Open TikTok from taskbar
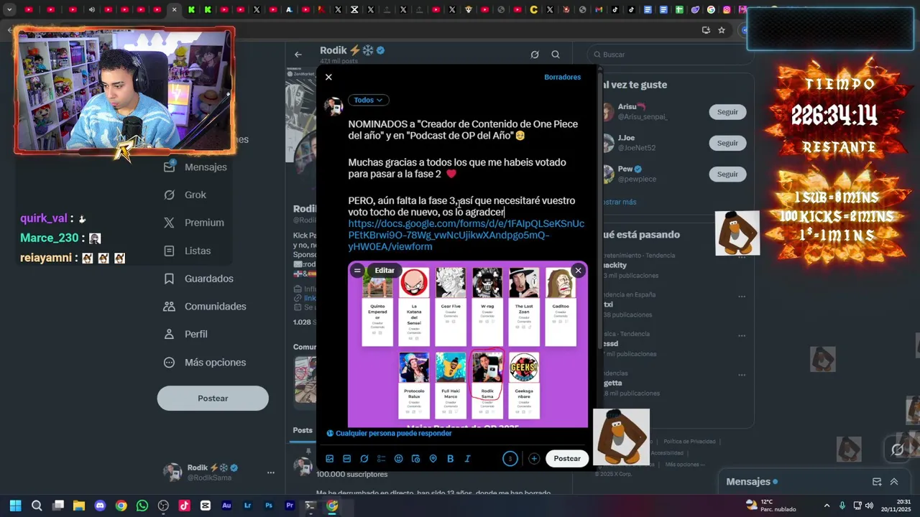Screen dimensions: 920x517 click(184, 506)
